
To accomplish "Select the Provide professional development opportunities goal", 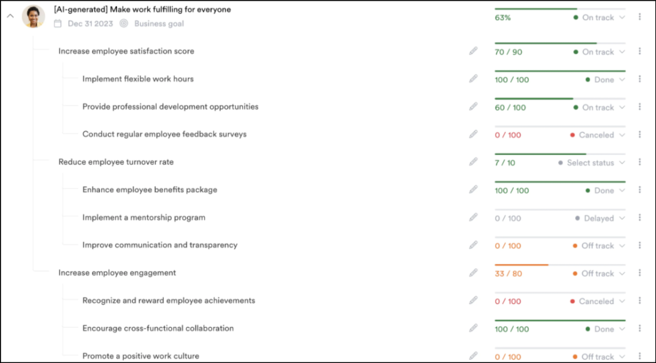I will tap(170, 106).
